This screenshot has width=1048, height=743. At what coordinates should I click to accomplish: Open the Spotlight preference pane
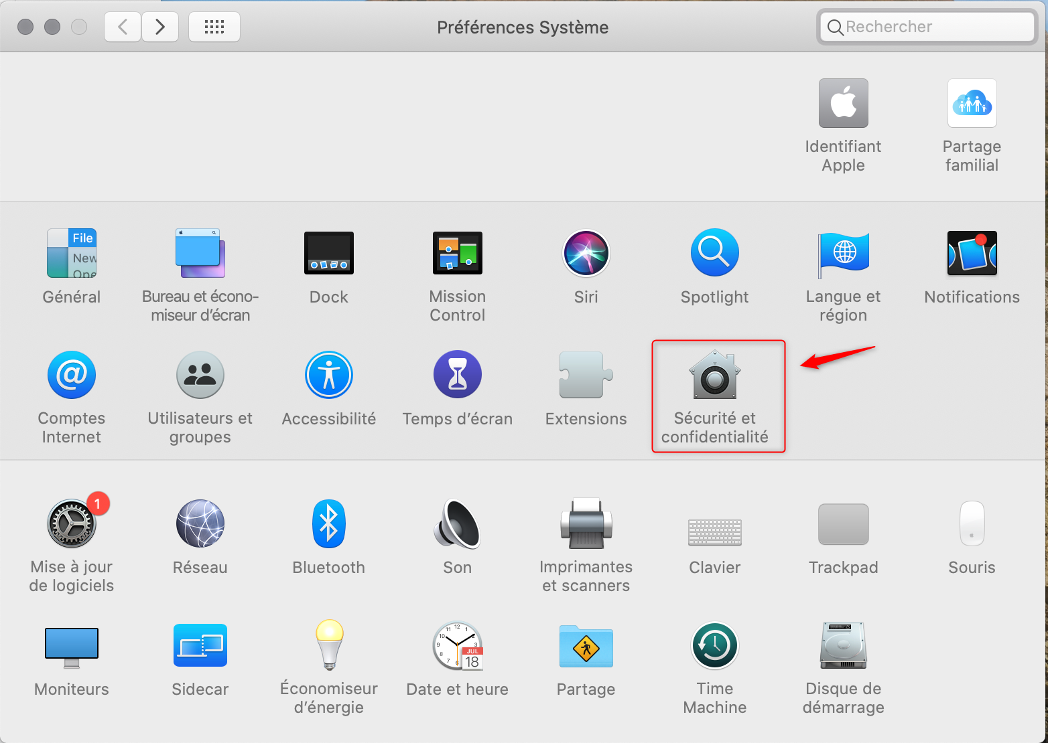click(714, 253)
